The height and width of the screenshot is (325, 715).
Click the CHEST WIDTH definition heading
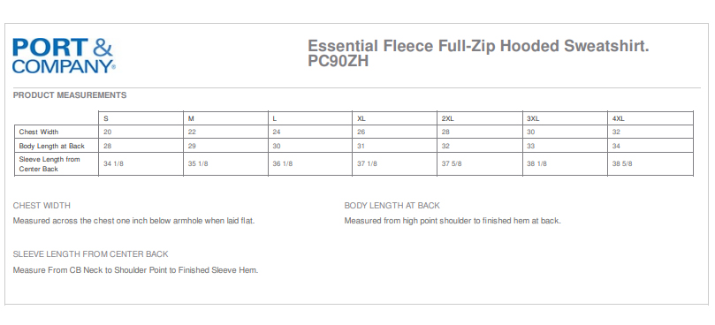(x=42, y=206)
